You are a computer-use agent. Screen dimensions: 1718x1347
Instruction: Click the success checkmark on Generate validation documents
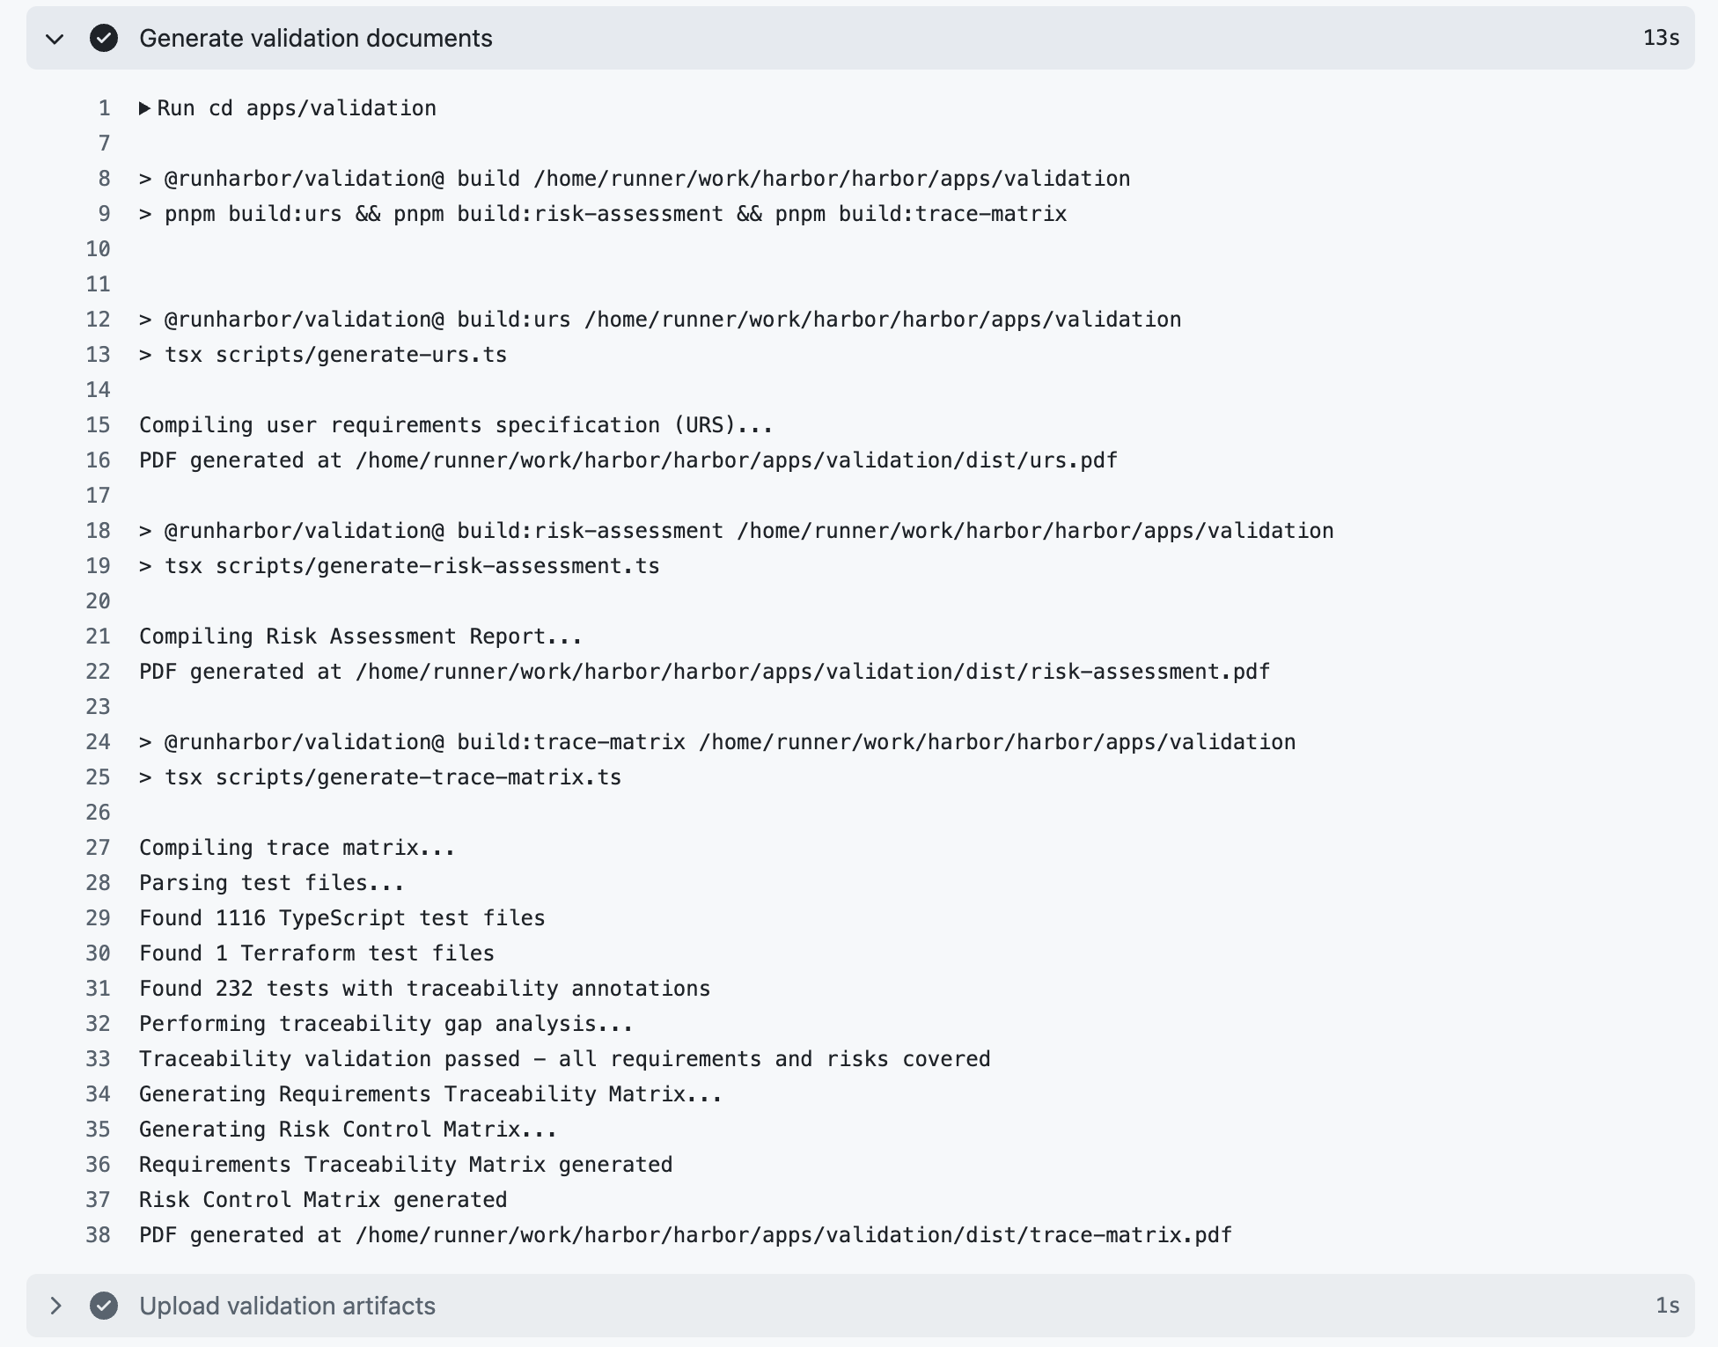coord(103,38)
